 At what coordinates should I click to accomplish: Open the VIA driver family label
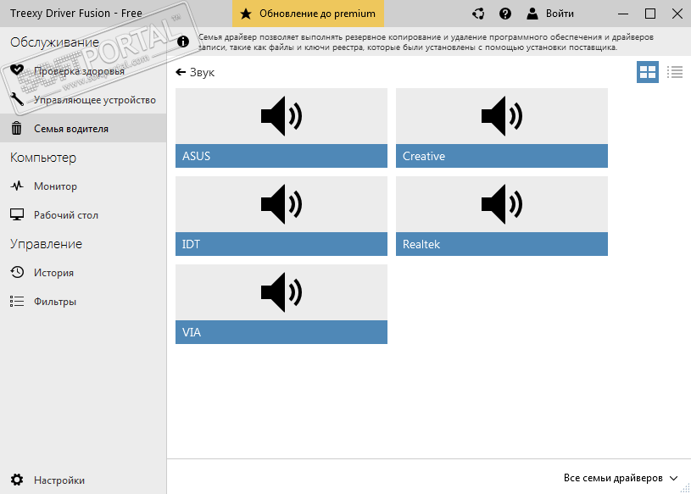[281, 332]
